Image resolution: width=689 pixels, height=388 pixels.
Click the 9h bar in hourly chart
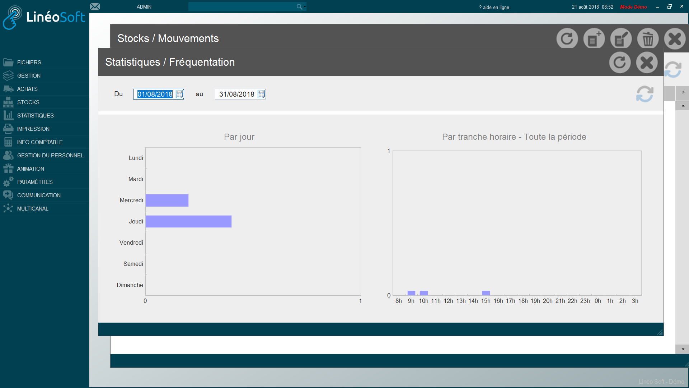click(411, 293)
